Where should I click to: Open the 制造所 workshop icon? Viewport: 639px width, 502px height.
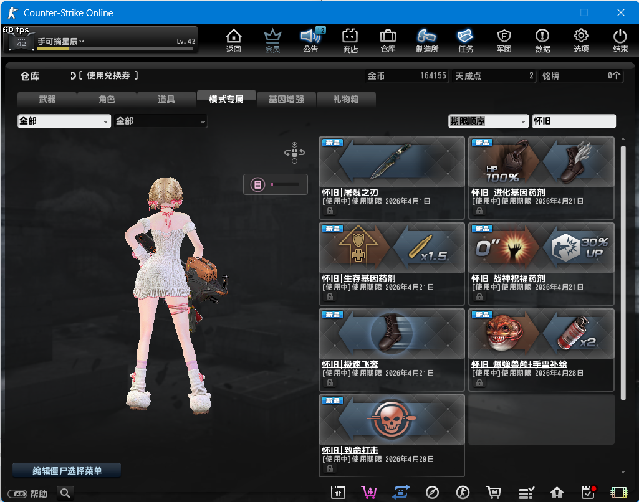click(x=427, y=40)
